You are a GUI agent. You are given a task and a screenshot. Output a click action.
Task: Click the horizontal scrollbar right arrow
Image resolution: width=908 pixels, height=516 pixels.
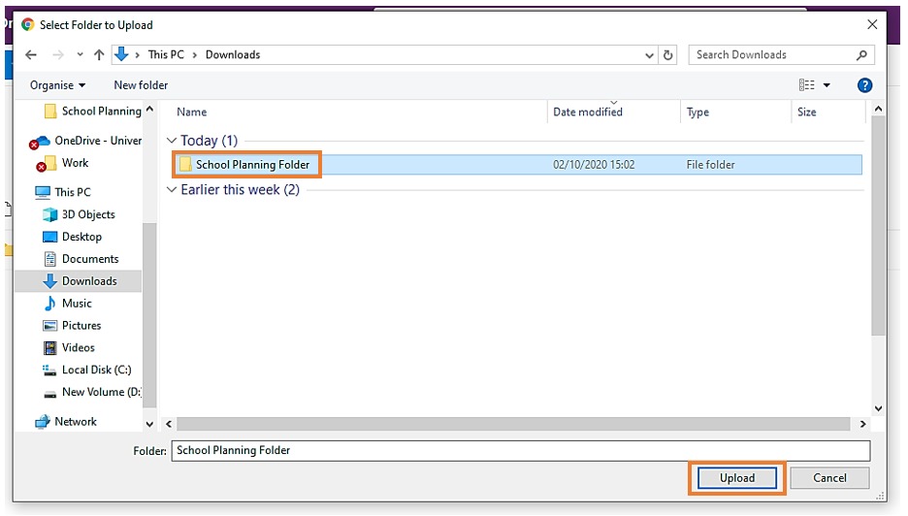click(x=862, y=425)
